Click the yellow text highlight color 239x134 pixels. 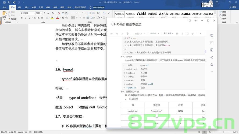click(52, 18)
